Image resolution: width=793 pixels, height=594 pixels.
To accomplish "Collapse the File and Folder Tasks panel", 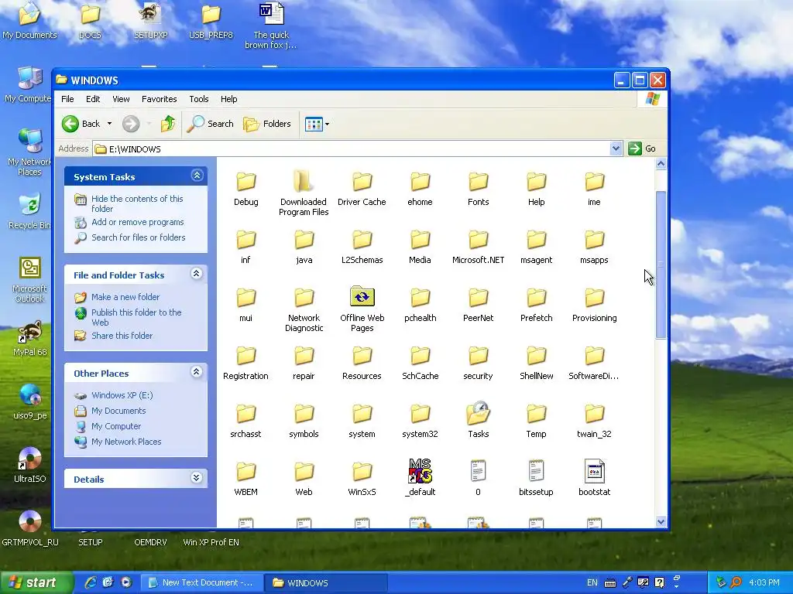I will pyautogui.click(x=197, y=274).
